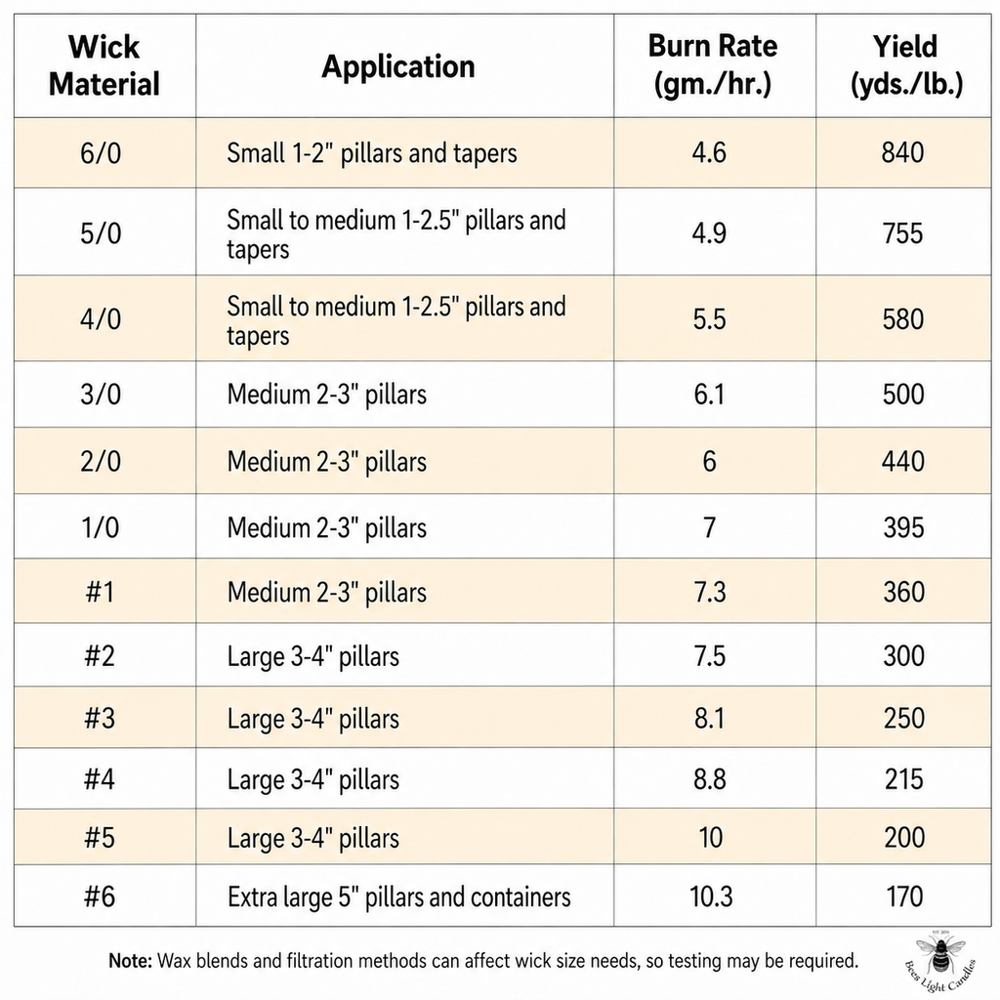Click the #5 wick material label
This screenshot has width=1000, height=1000.
[x=101, y=838]
